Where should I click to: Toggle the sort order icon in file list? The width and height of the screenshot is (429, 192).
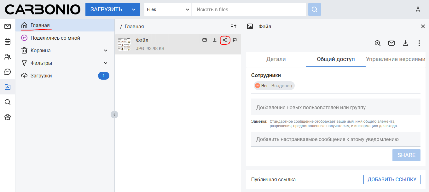(233, 27)
